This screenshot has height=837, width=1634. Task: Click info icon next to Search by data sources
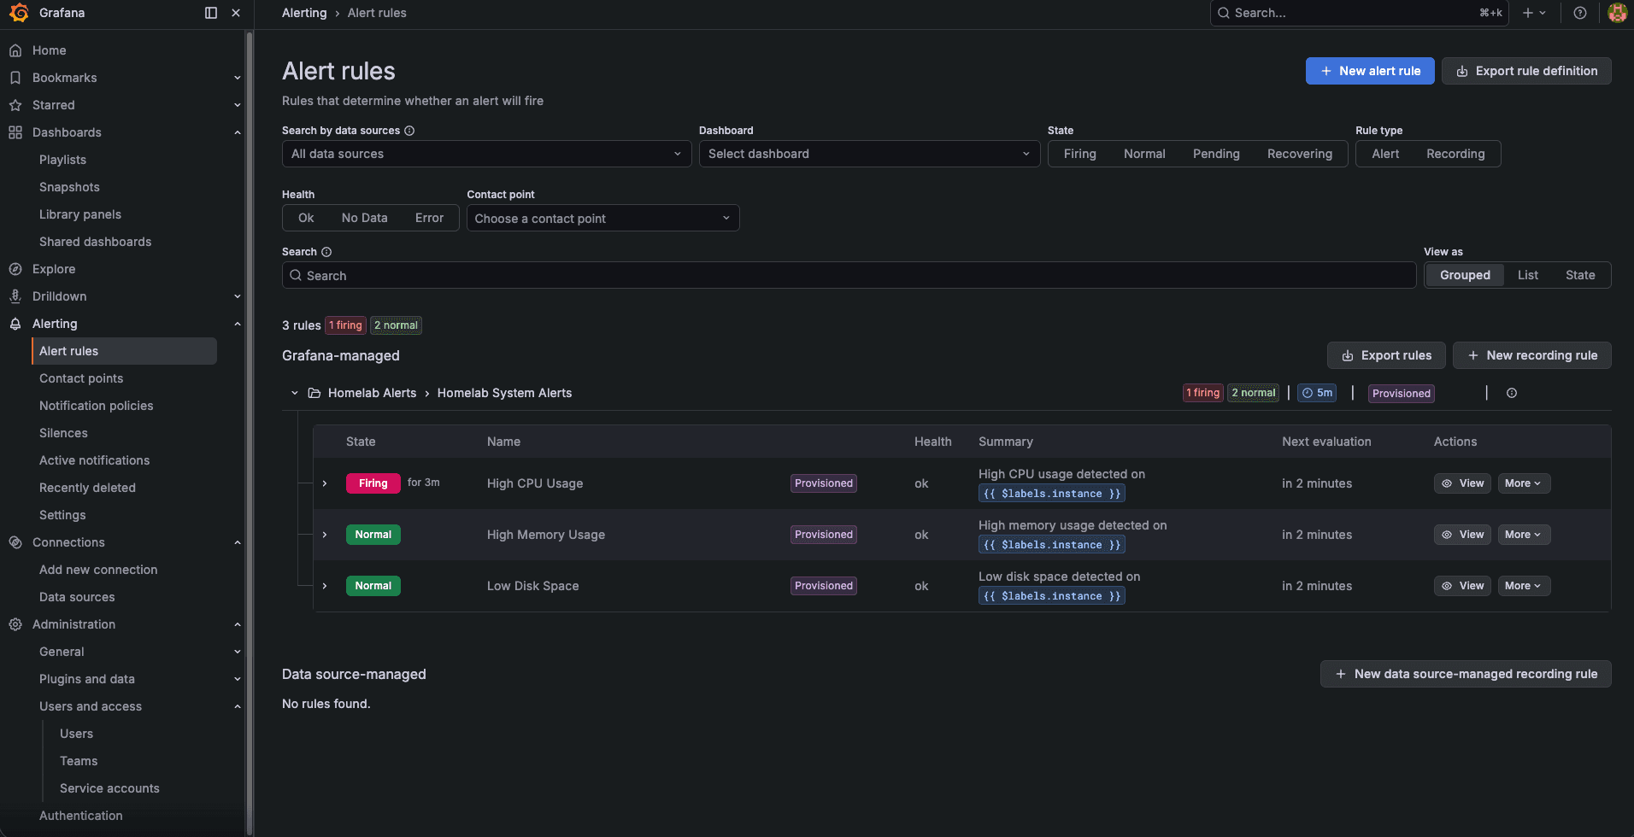(409, 131)
